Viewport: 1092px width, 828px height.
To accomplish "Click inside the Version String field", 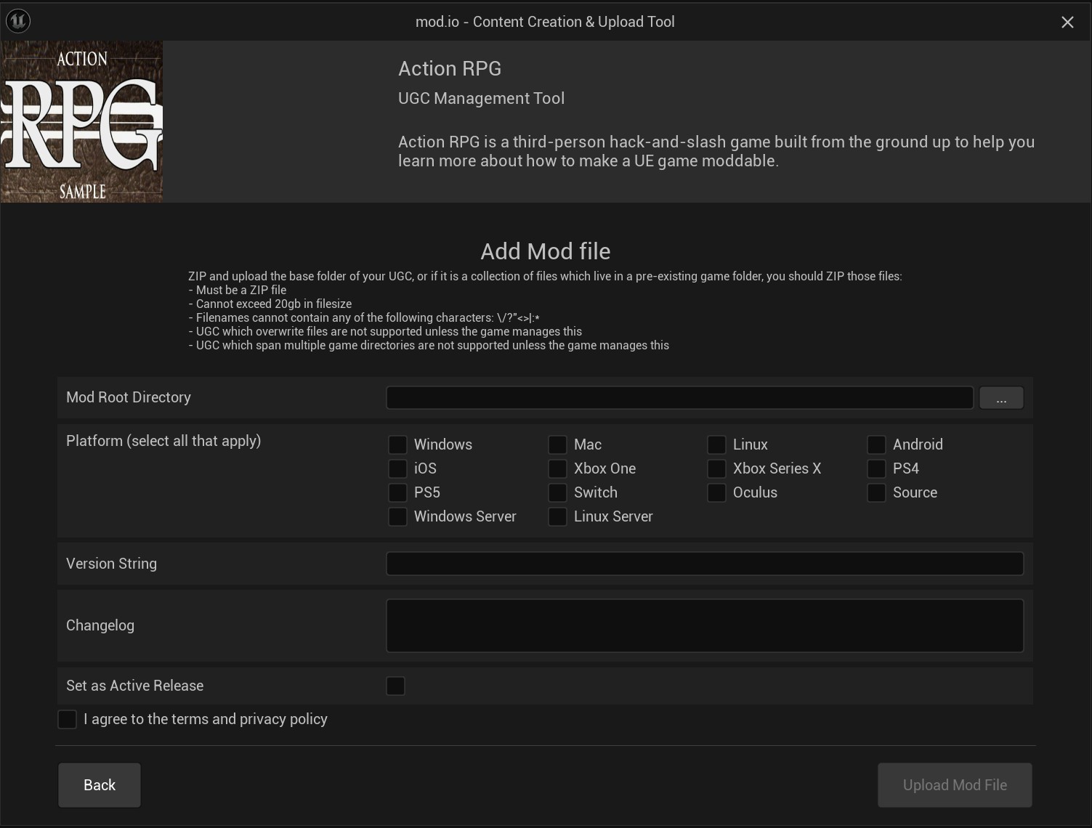I will [704, 563].
